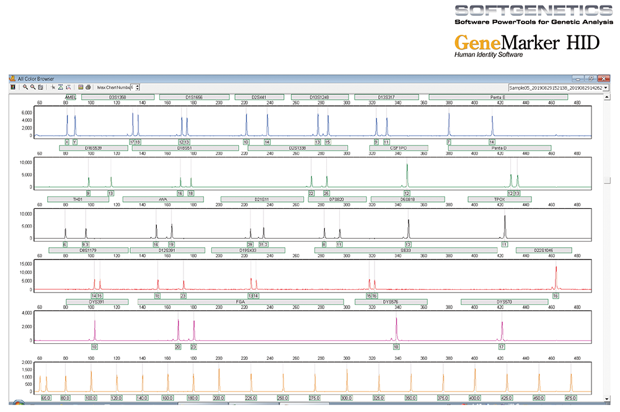Click the 200.0 size standard label
This screenshot has width=620, height=412.
click(218, 398)
